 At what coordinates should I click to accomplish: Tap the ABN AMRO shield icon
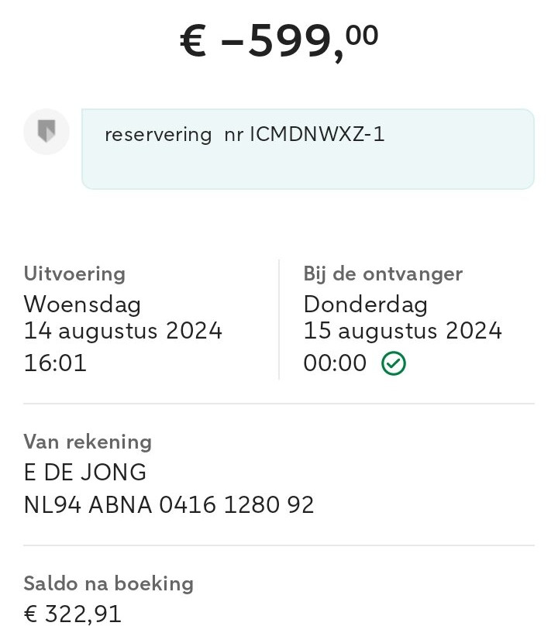[x=46, y=132]
